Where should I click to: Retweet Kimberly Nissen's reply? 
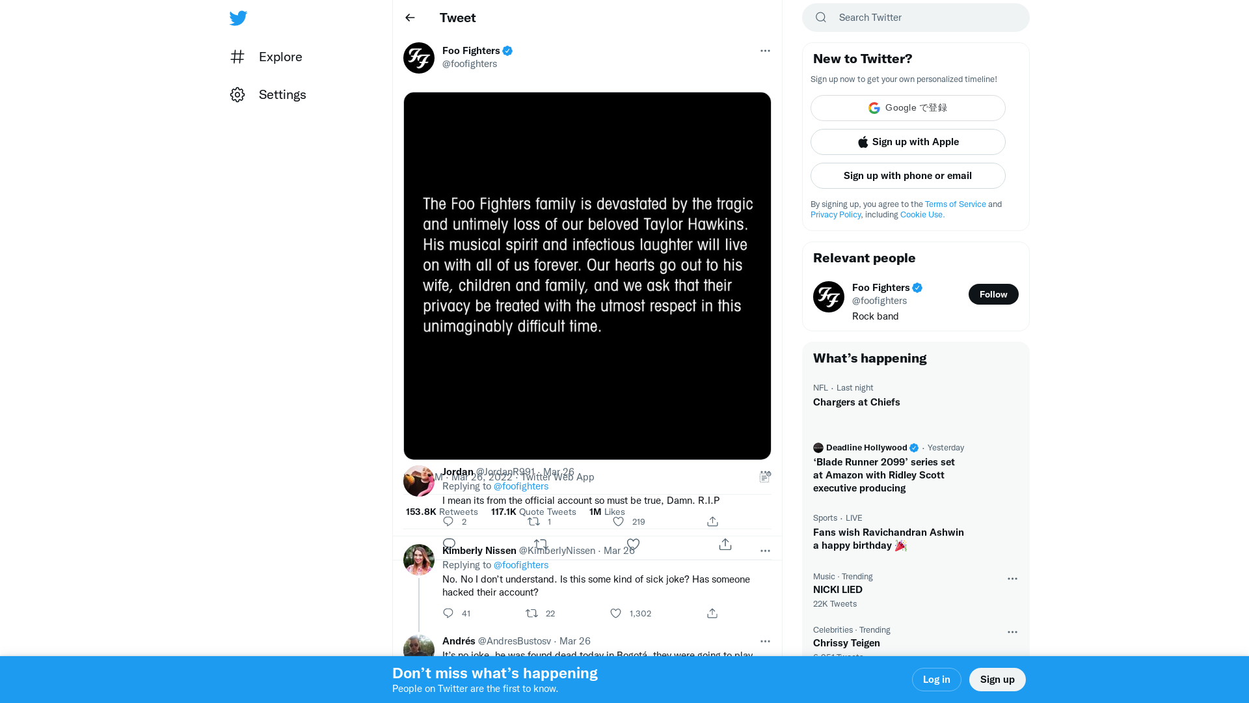(x=531, y=613)
